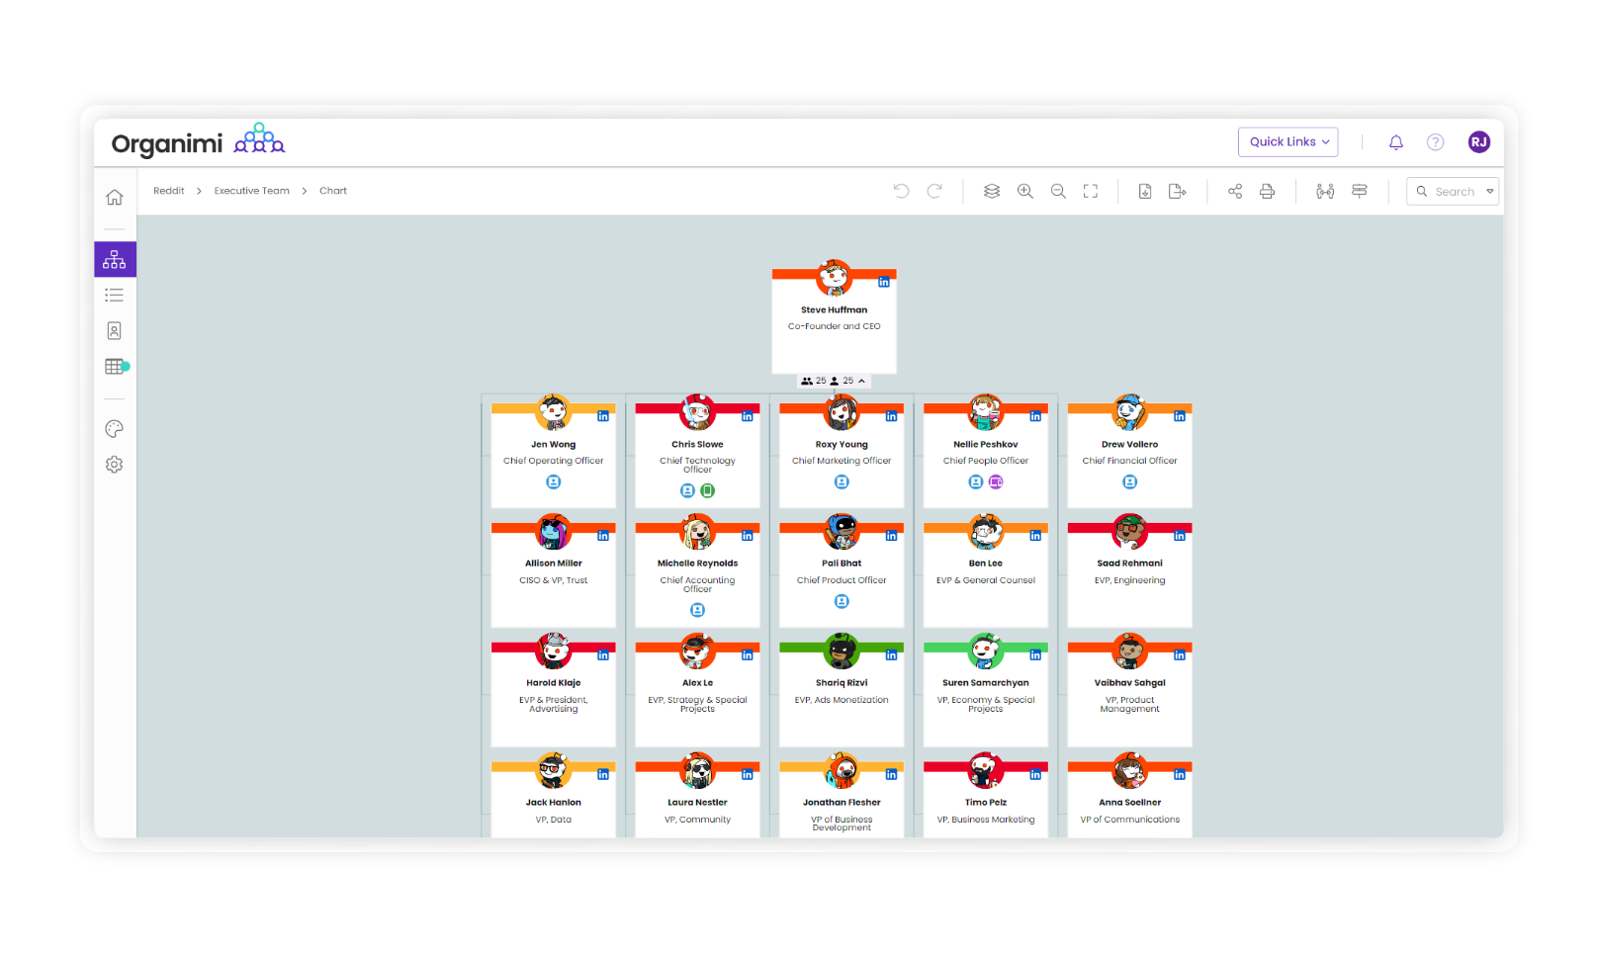Select the Ben Lee name text

(986, 564)
